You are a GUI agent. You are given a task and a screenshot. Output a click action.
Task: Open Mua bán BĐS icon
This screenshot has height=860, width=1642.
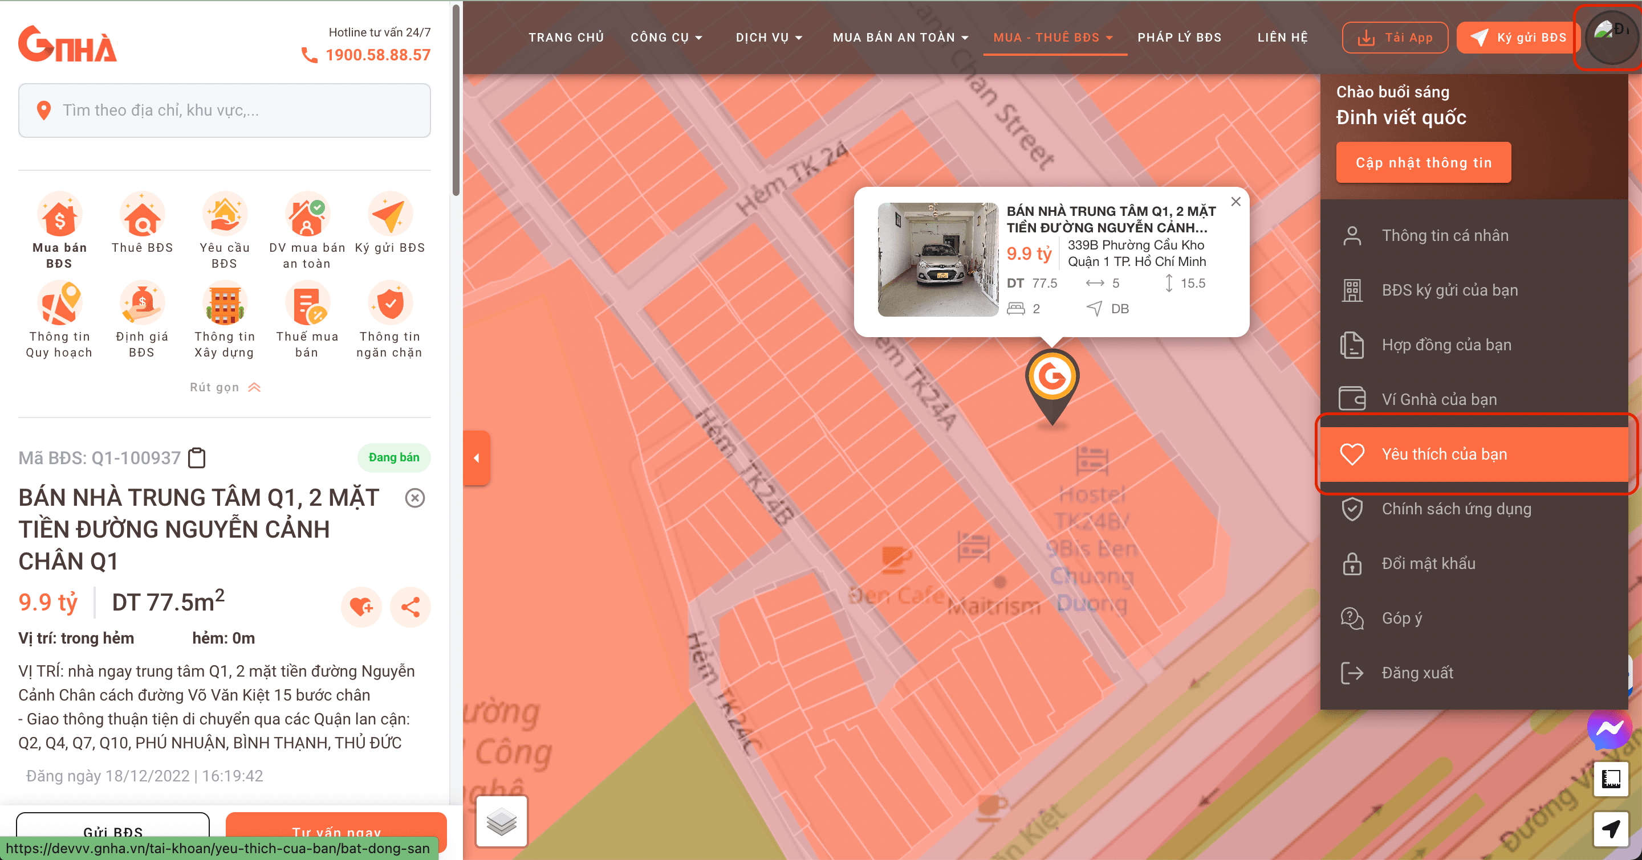tap(59, 215)
